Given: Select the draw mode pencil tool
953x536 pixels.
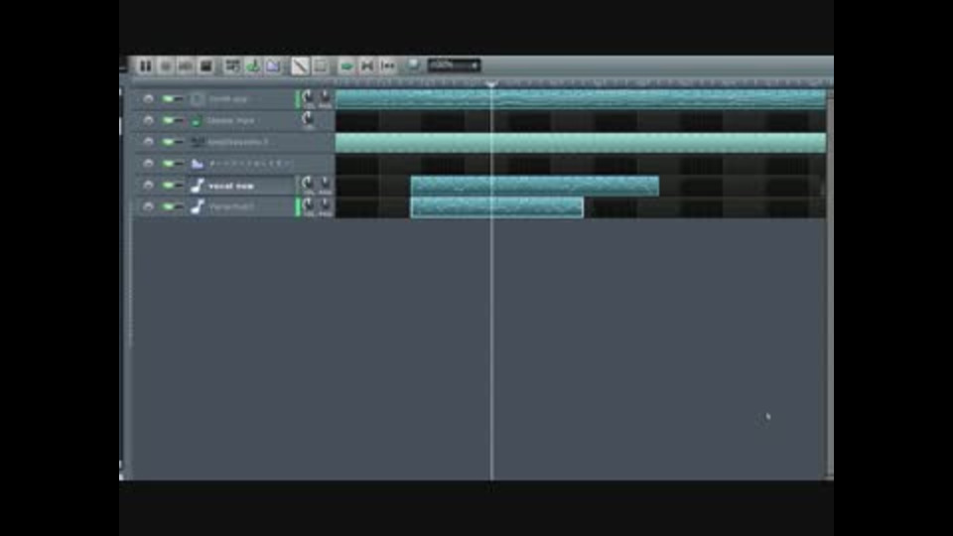Looking at the screenshot, I should [x=300, y=66].
